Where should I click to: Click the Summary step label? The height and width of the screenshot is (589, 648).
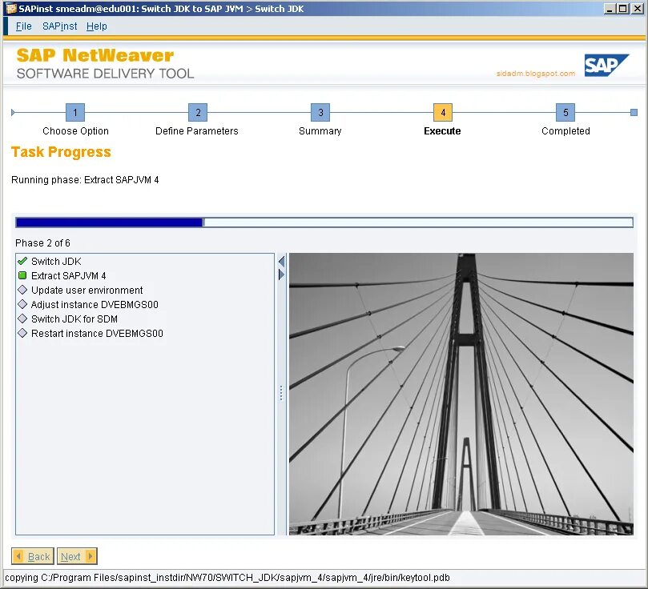[320, 130]
